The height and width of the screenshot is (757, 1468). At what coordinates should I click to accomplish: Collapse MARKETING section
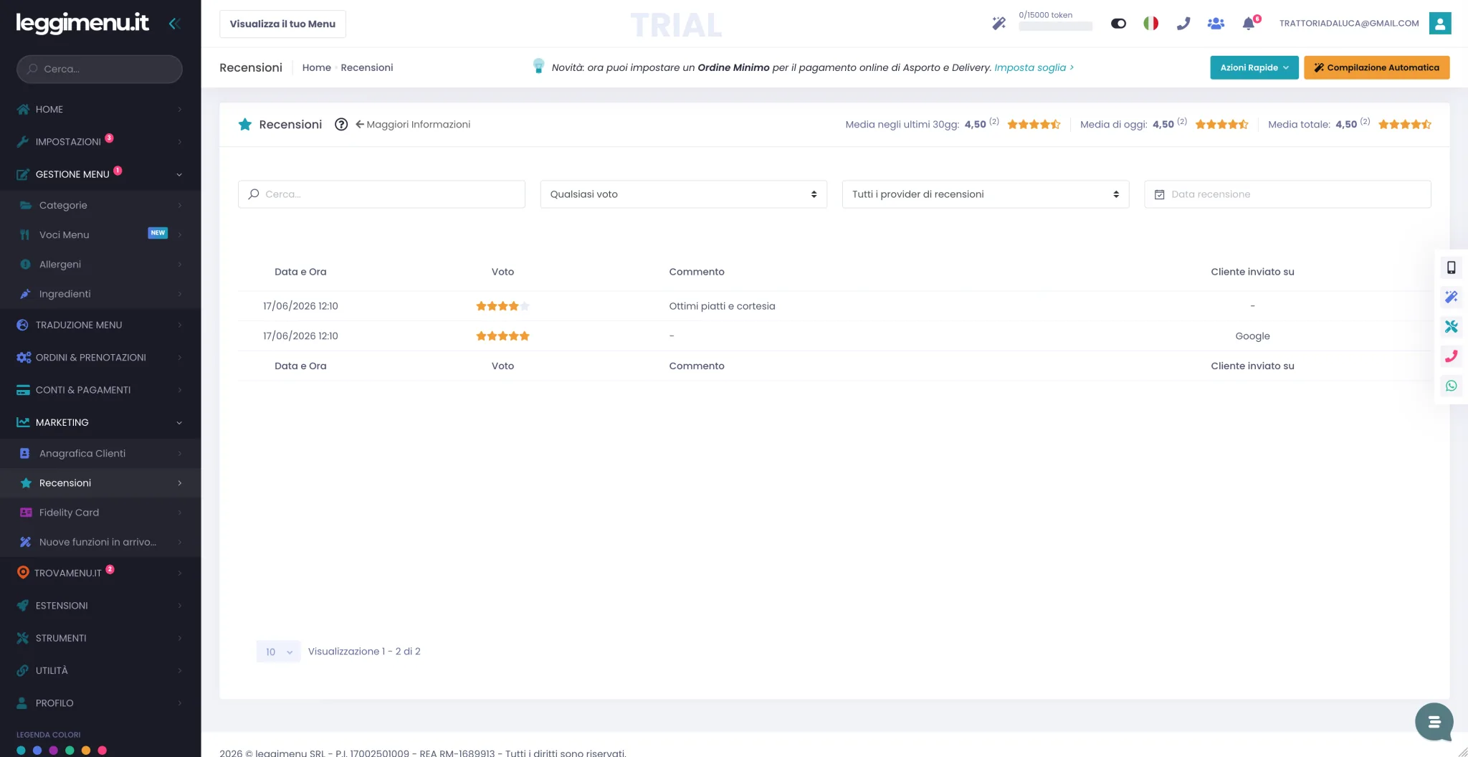pyautogui.click(x=100, y=422)
